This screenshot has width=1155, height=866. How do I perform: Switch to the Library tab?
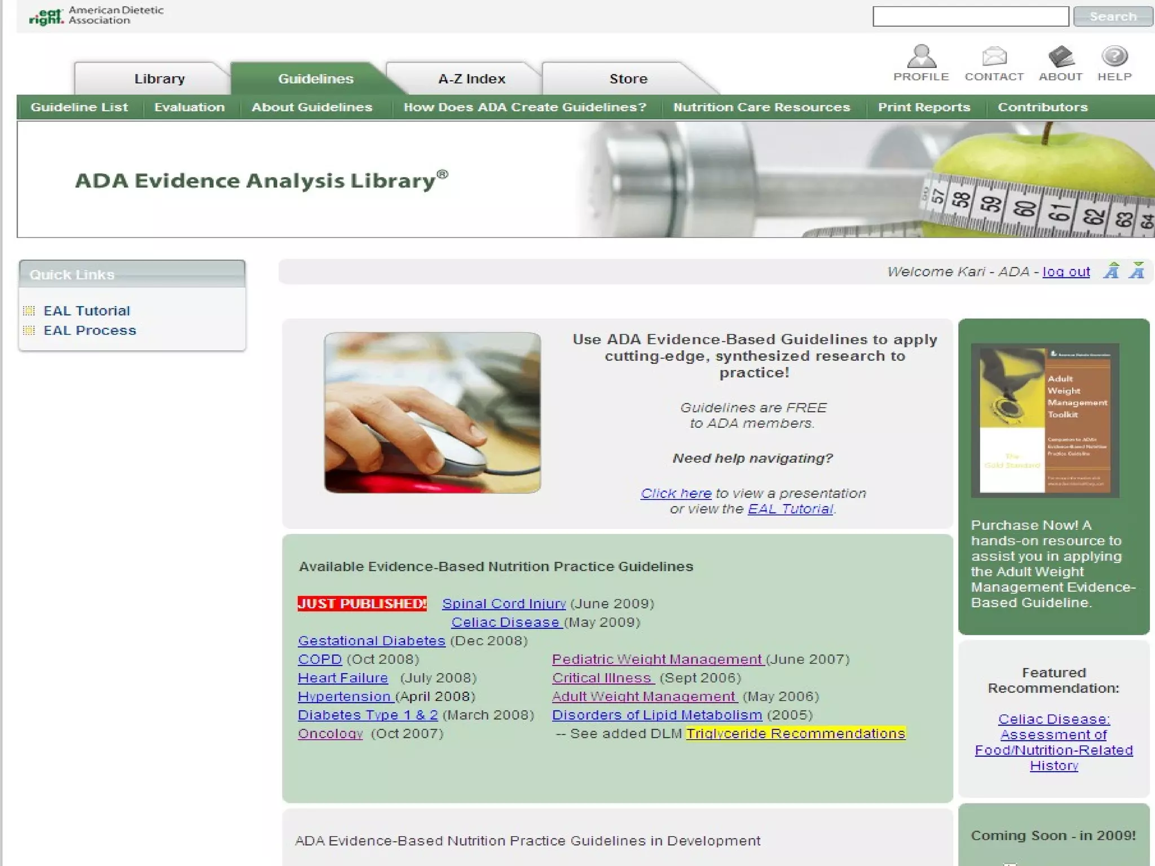click(160, 79)
